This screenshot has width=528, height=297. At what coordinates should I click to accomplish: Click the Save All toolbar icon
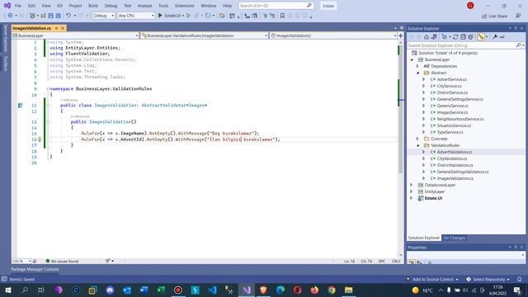[58, 16]
